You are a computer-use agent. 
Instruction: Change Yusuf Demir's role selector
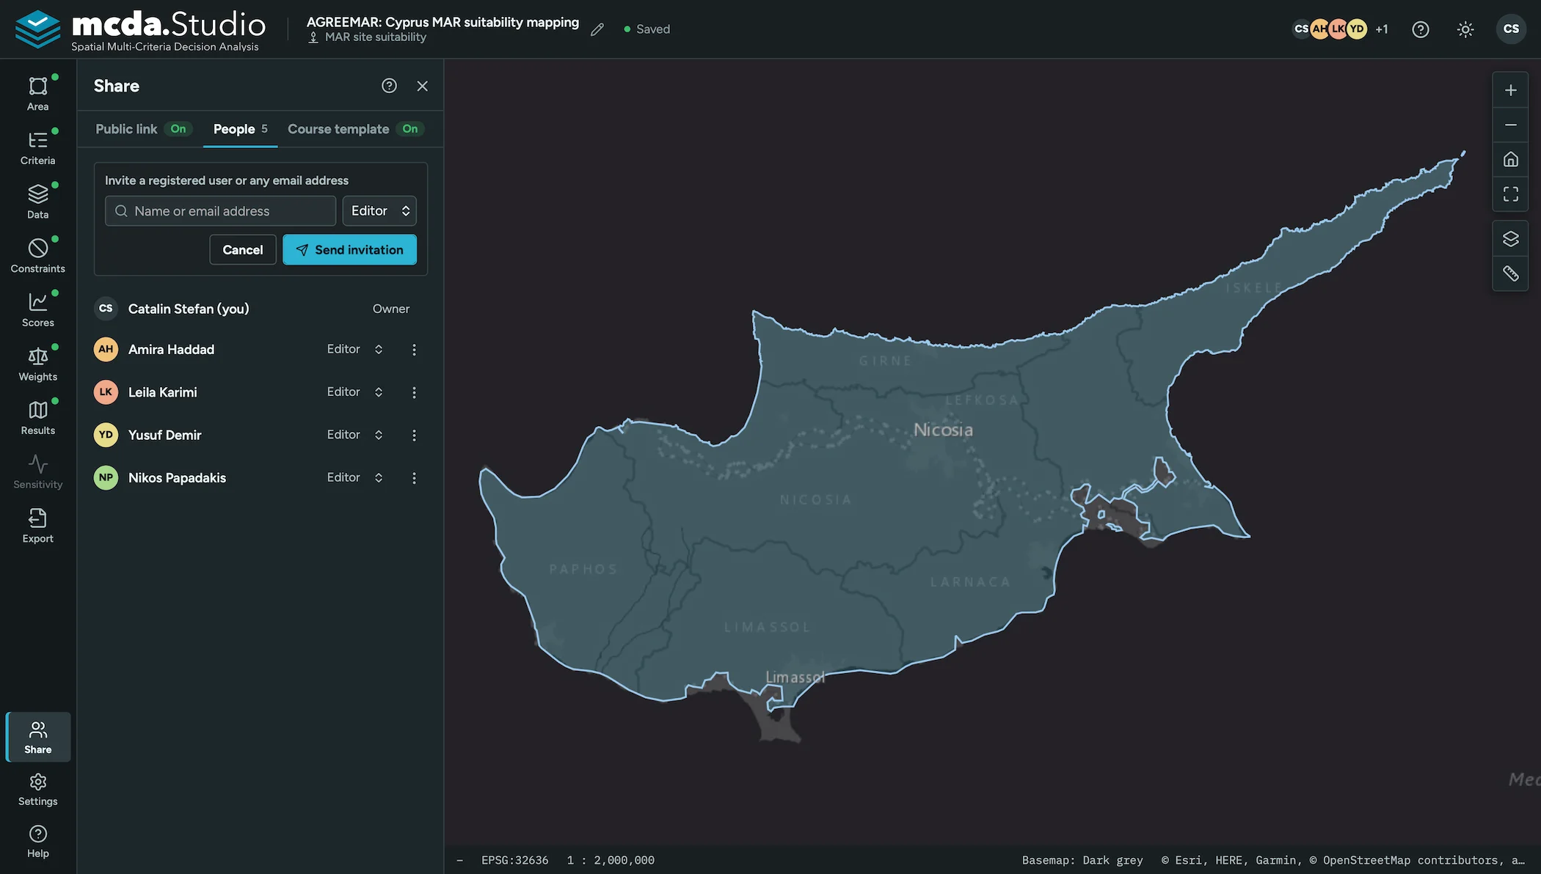pos(355,435)
